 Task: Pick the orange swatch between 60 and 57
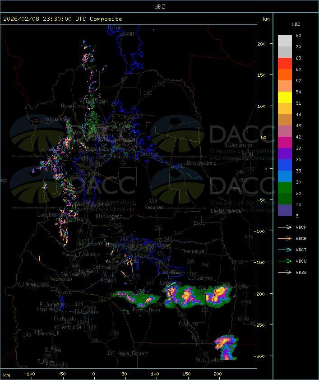285,74
